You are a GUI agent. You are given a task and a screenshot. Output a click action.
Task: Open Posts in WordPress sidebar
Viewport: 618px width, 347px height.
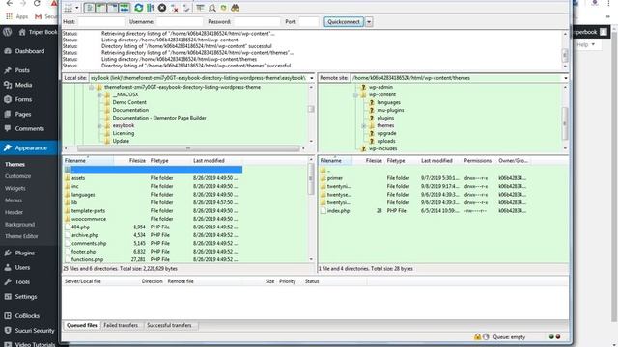click(22, 70)
